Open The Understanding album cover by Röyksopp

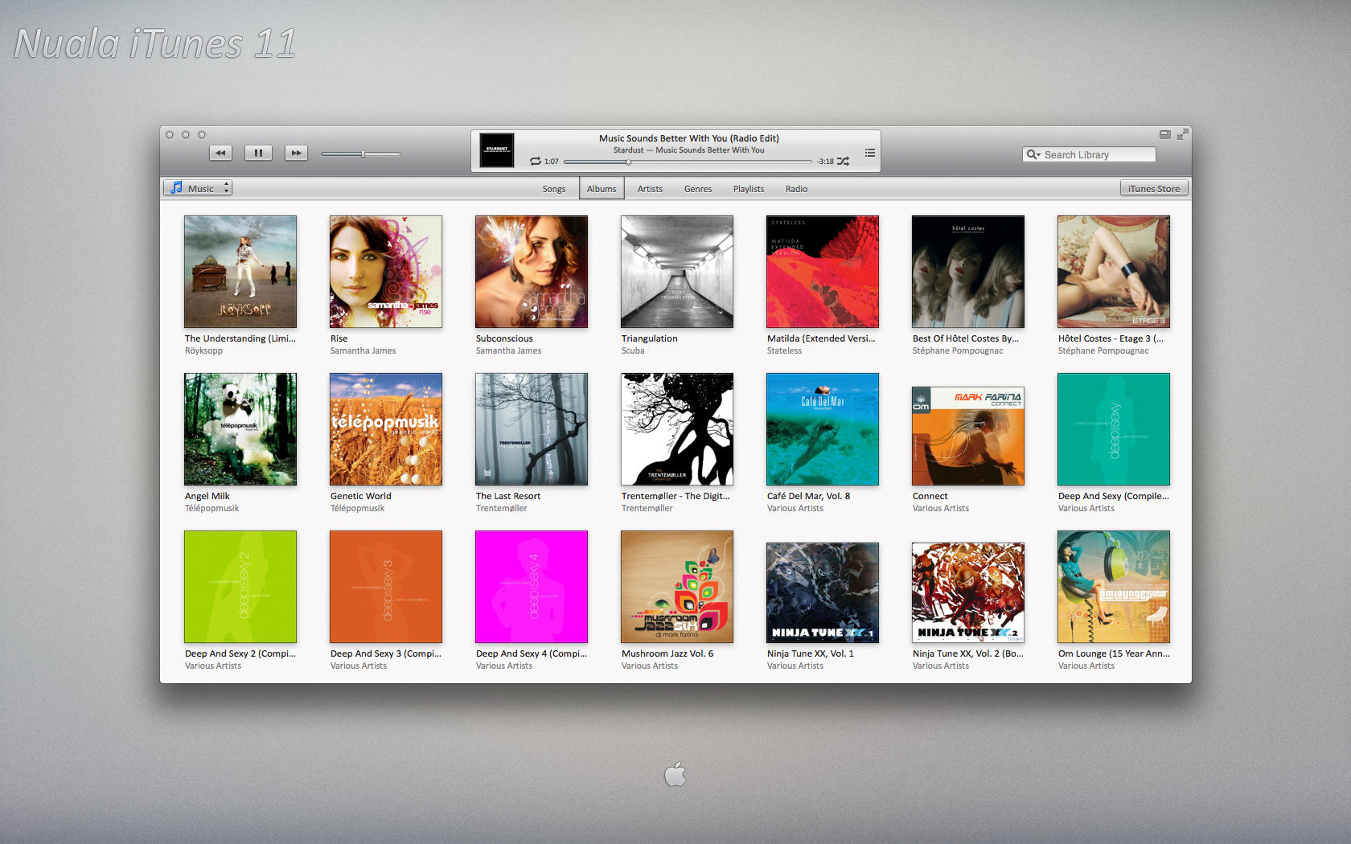click(x=240, y=272)
